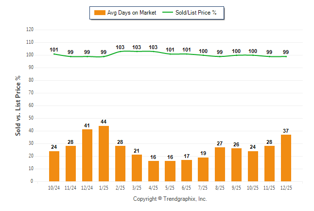The height and width of the screenshot is (211, 314).
Task: Click the 1/25 bar showing 44 days
Action: point(104,154)
